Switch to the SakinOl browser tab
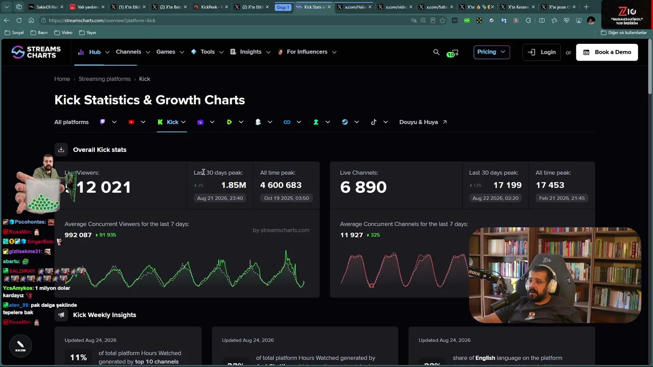Image resolution: width=653 pixels, height=367 pixels. pos(47,7)
